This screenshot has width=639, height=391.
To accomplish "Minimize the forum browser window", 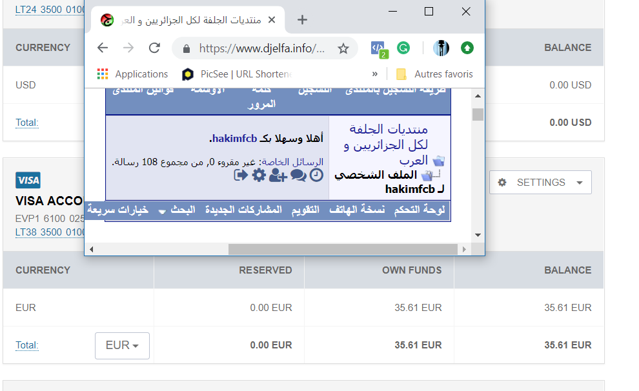I will coord(392,12).
